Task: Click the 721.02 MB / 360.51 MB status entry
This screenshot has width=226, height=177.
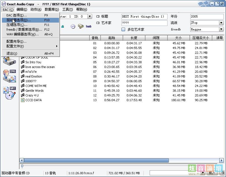Action: click(124, 173)
